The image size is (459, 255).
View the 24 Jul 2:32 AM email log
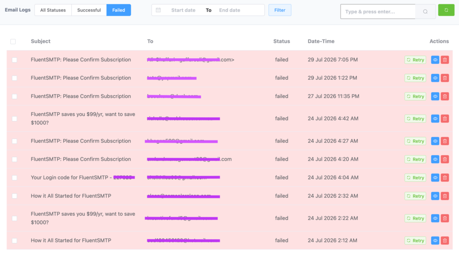[x=435, y=196]
